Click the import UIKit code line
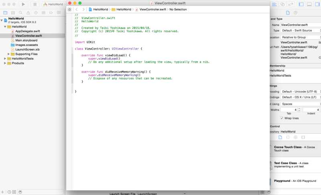 [x=85, y=42]
